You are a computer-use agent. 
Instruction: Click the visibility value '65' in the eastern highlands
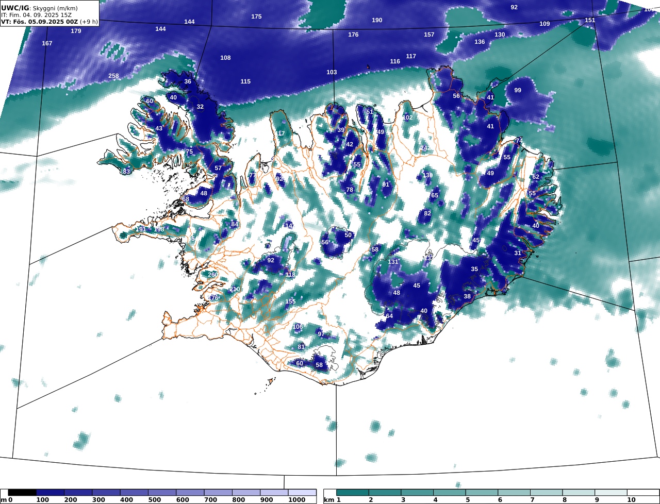tap(435, 195)
